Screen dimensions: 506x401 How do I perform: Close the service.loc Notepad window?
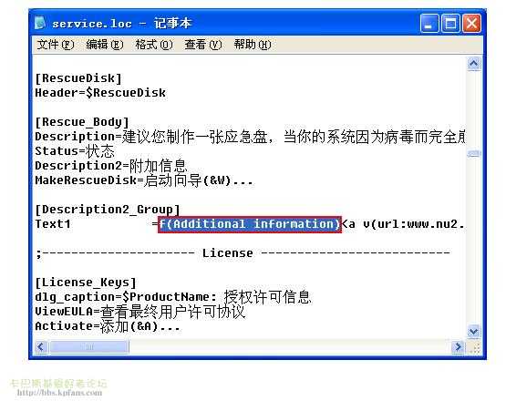click(471, 23)
